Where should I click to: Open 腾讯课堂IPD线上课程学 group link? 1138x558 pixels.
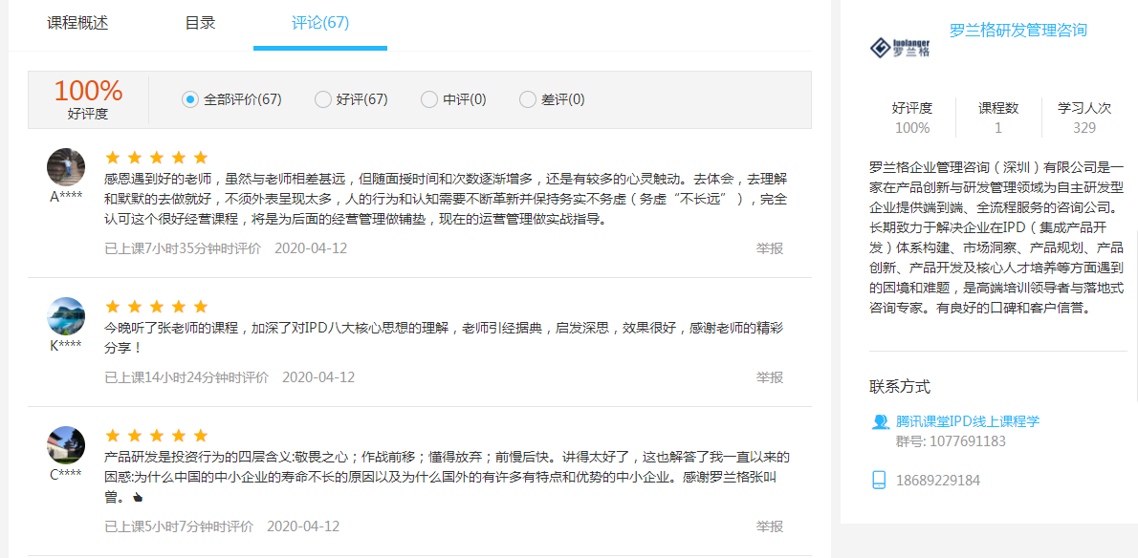tap(967, 421)
